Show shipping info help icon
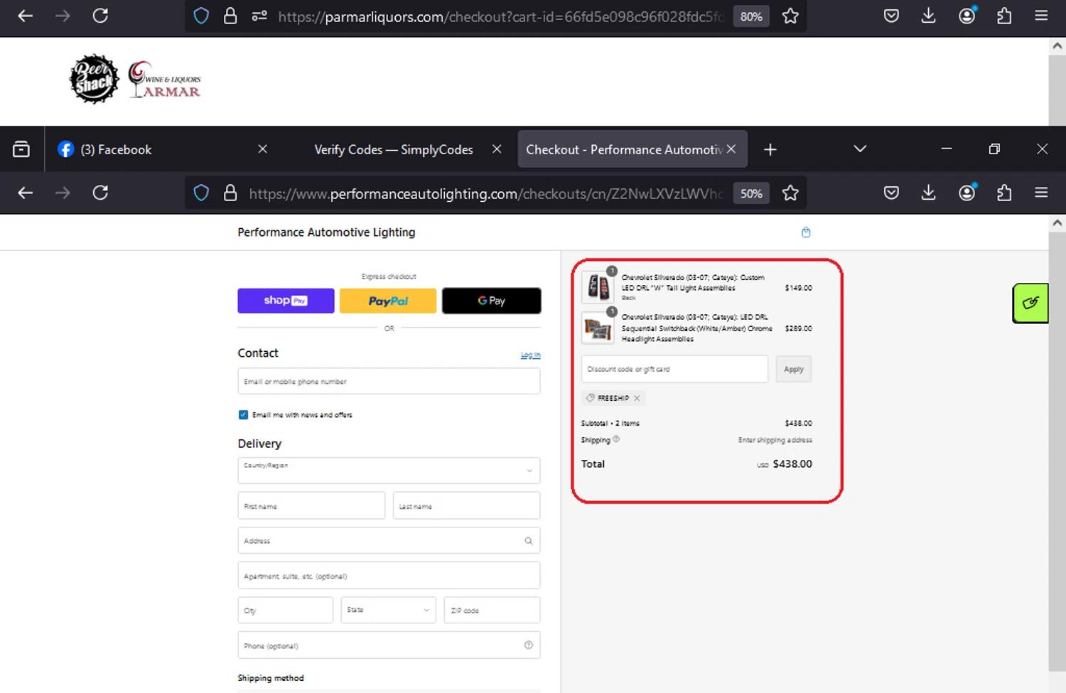The width and height of the screenshot is (1066, 693). 616,439
